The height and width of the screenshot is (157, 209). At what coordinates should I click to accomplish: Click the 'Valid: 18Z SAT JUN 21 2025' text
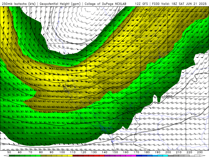(x=184, y=4)
